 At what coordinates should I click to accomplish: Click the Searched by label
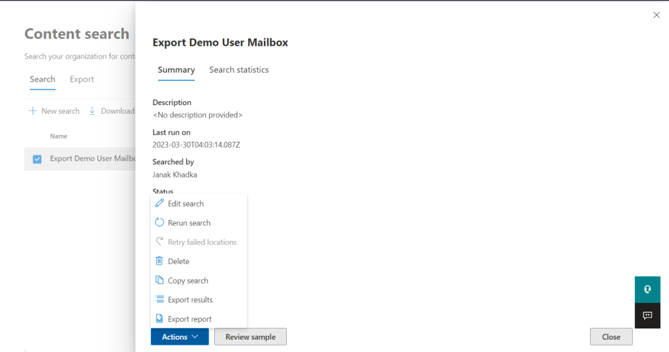point(173,162)
